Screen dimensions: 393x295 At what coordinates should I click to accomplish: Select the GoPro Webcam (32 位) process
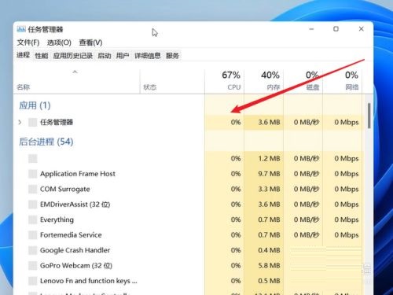pyautogui.click(x=189, y=266)
